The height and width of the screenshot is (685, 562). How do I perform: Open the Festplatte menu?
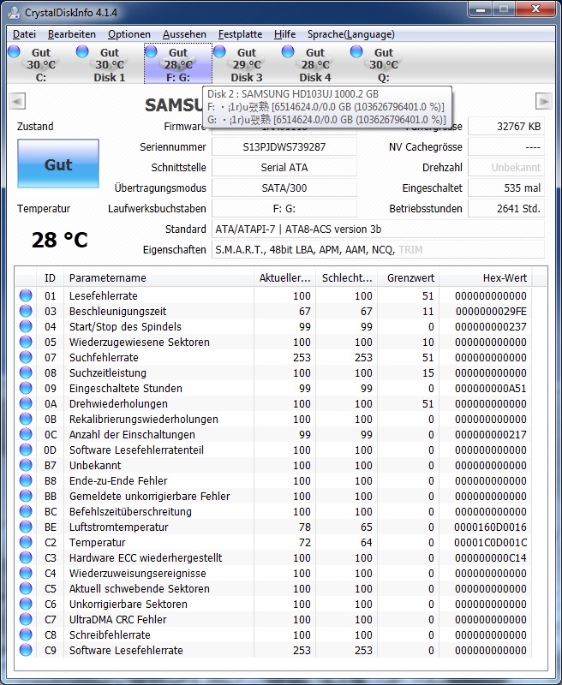(241, 34)
